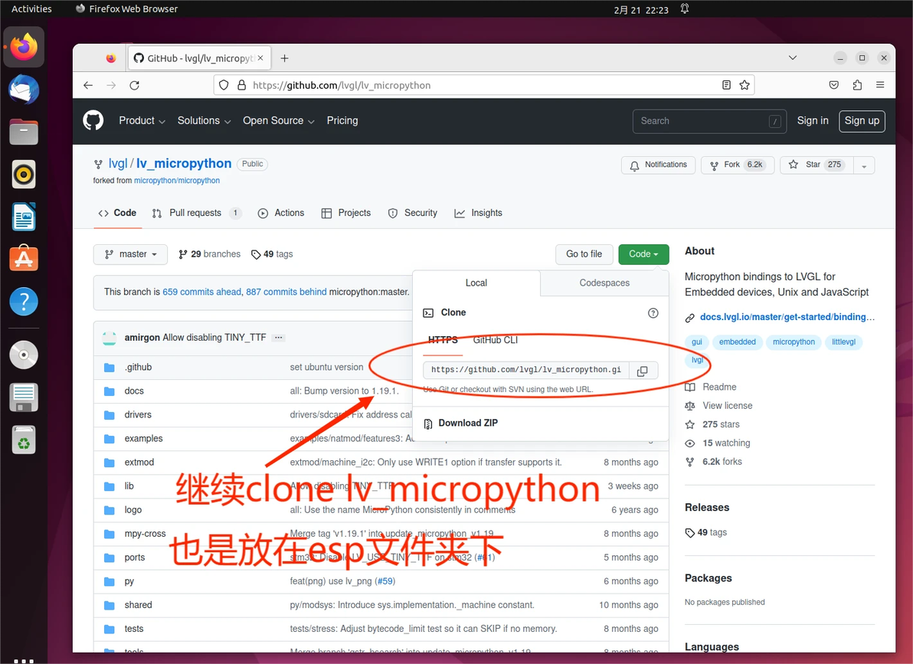Bookmark this page with the star icon
Image resolution: width=913 pixels, height=664 pixels.
[744, 85]
